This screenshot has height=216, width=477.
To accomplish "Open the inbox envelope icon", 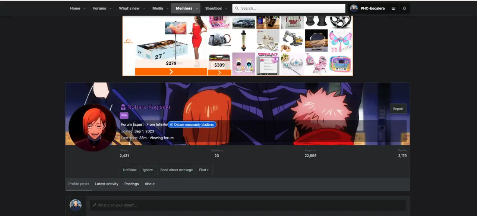I will coord(393,8).
